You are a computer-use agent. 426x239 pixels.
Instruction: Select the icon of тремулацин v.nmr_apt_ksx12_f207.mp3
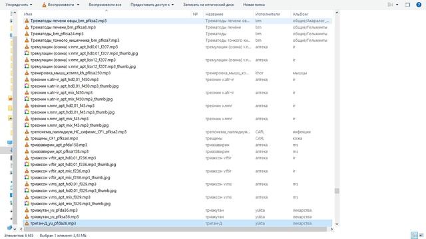coord(27,60)
